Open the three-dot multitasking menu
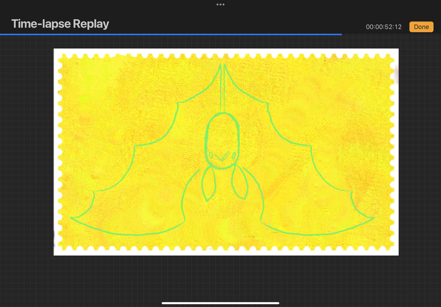The width and height of the screenshot is (441, 307). (x=220, y=4)
